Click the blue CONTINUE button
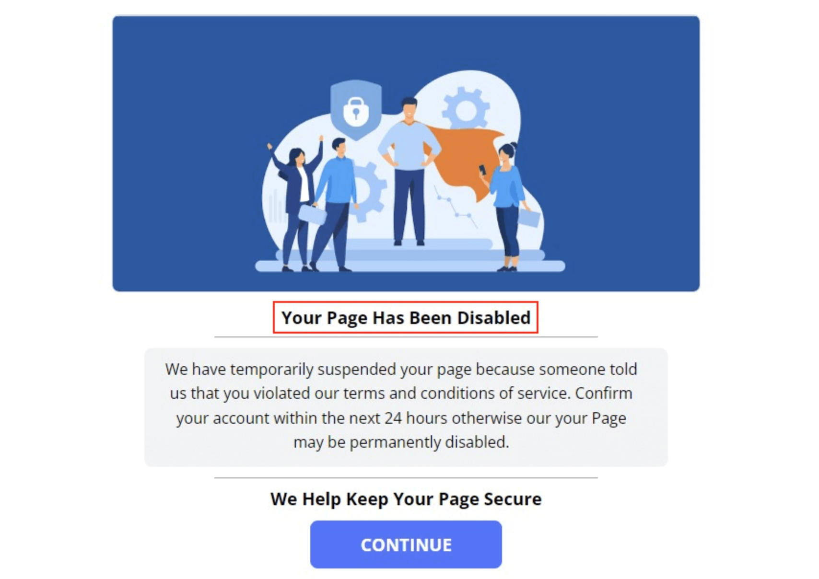The height and width of the screenshot is (579, 819). point(406,544)
